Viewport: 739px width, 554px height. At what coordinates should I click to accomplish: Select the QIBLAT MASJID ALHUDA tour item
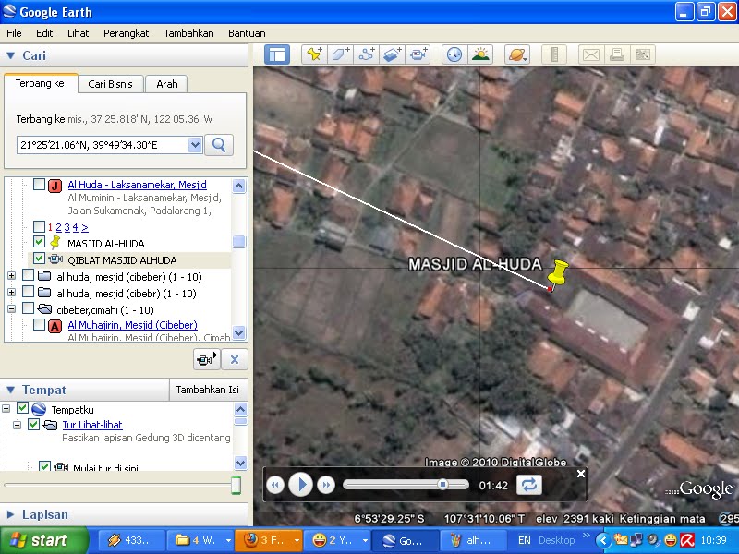tap(122, 260)
